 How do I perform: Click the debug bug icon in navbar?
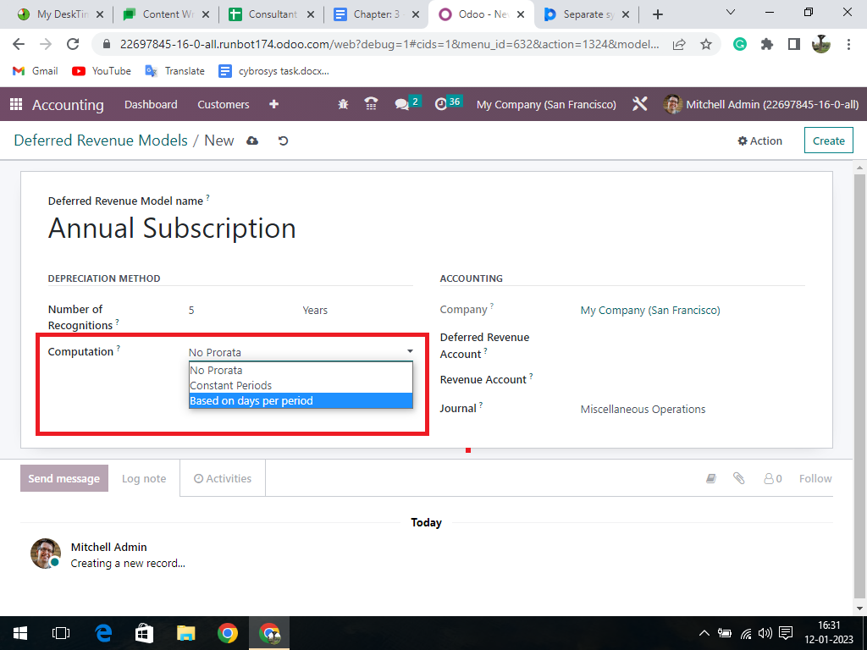pyautogui.click(x=343, y=104)
